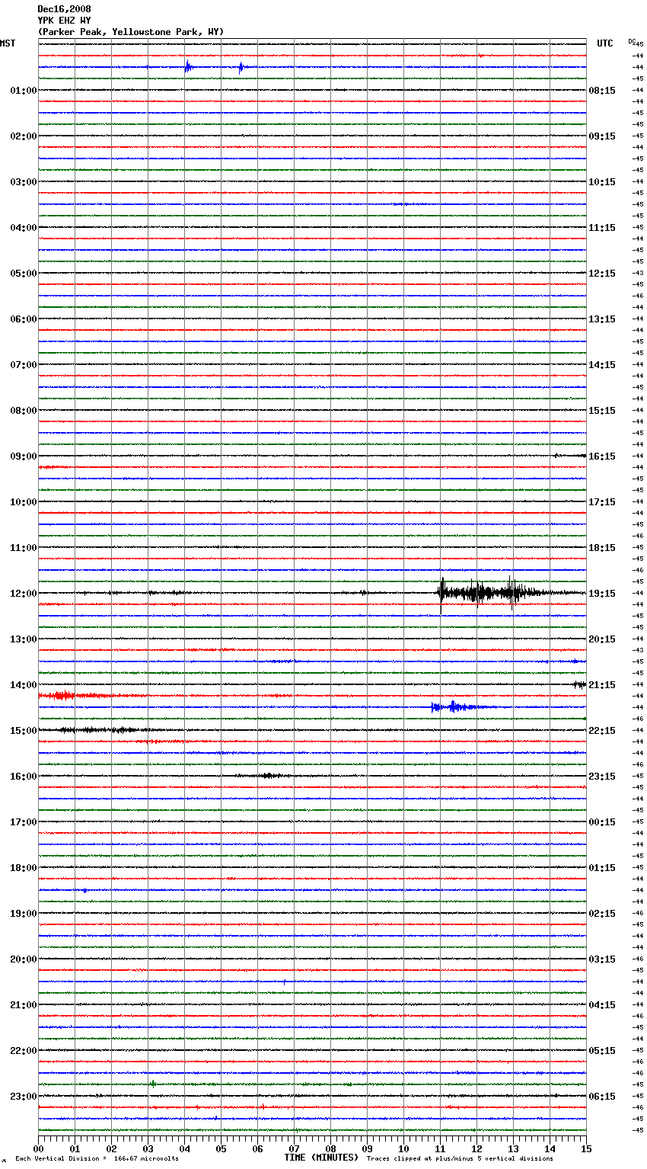Select the 08:00 MST row label
The width and height of the screenshot is (647, 1169).
tap(24, 411)
